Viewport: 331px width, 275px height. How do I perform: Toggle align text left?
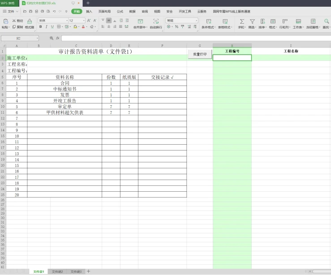[x=103, y=26]
